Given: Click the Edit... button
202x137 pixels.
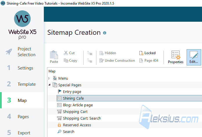Looking at the screenshot, I should (194, 57).
